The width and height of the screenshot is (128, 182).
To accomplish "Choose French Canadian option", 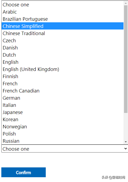I will (x=62, y=91).
